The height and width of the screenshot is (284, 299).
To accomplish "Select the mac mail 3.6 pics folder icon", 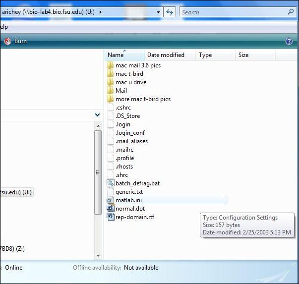I will tap(111, 65).
